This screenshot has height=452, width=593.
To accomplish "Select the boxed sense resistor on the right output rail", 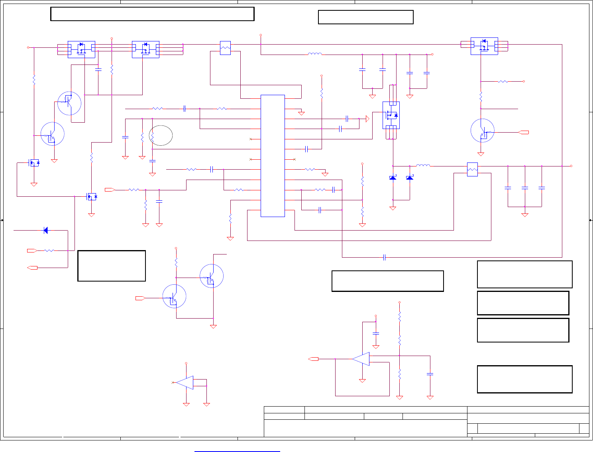I will coord(472,169).
